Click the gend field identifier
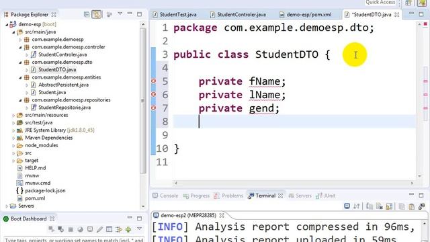430x242 pixels. click(261, 108)
